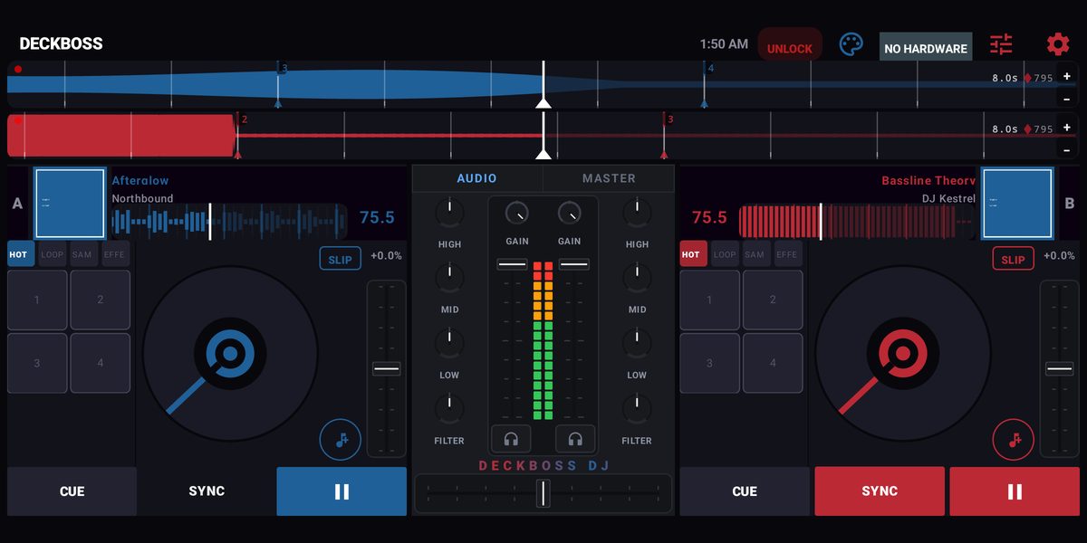This screenshot has height=543, width=1087.
Task: Enable SYNC on deck A
Action: click(207, 491)
